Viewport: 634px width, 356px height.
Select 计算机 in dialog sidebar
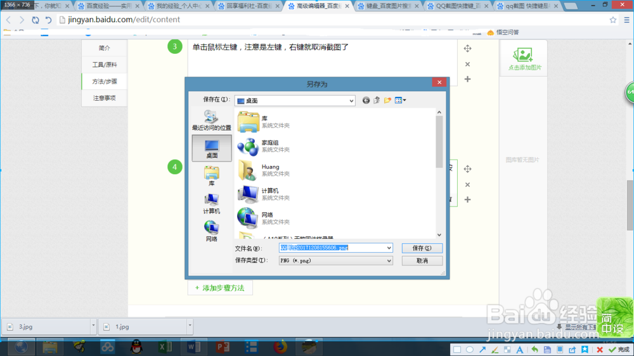(212, 204)
